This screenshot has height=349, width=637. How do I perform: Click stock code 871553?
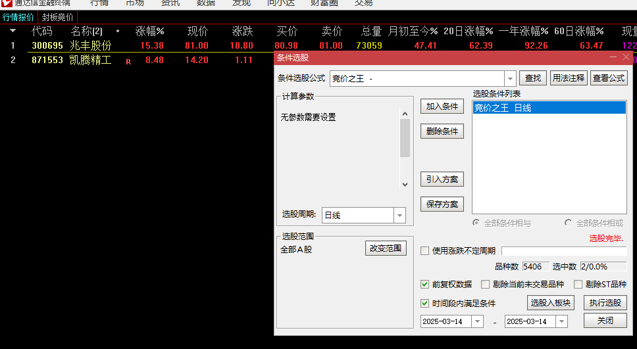pos(47,60)
